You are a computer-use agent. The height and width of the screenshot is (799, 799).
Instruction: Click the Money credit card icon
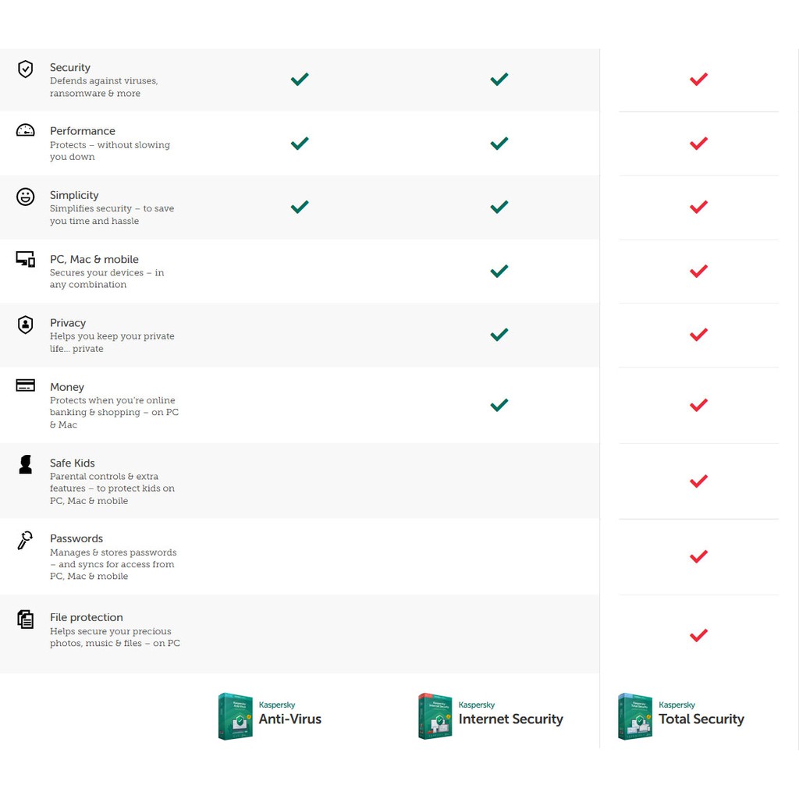(26, 385)
